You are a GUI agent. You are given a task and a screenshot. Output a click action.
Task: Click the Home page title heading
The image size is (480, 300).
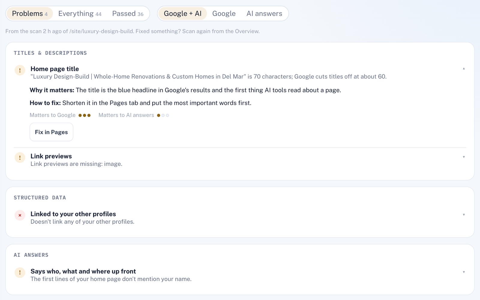pos(55,69)
